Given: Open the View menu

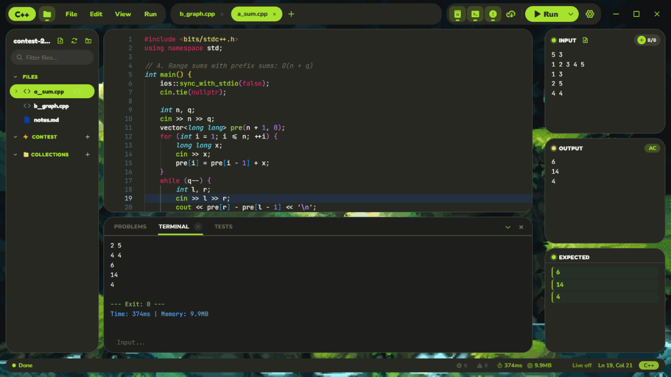Looking at the screenshot, I should (x=123, y=14).
